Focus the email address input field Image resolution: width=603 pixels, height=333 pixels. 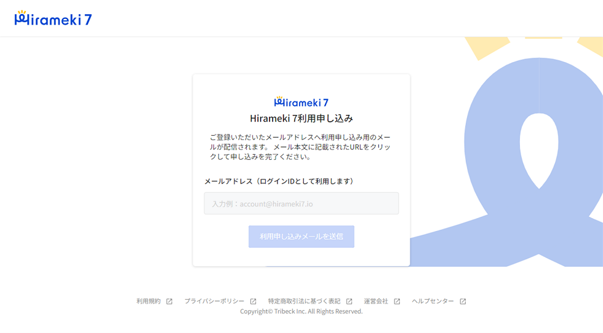[x=301, y=203]
